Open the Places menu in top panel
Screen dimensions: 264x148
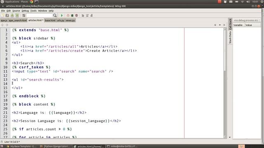(24, 2)
